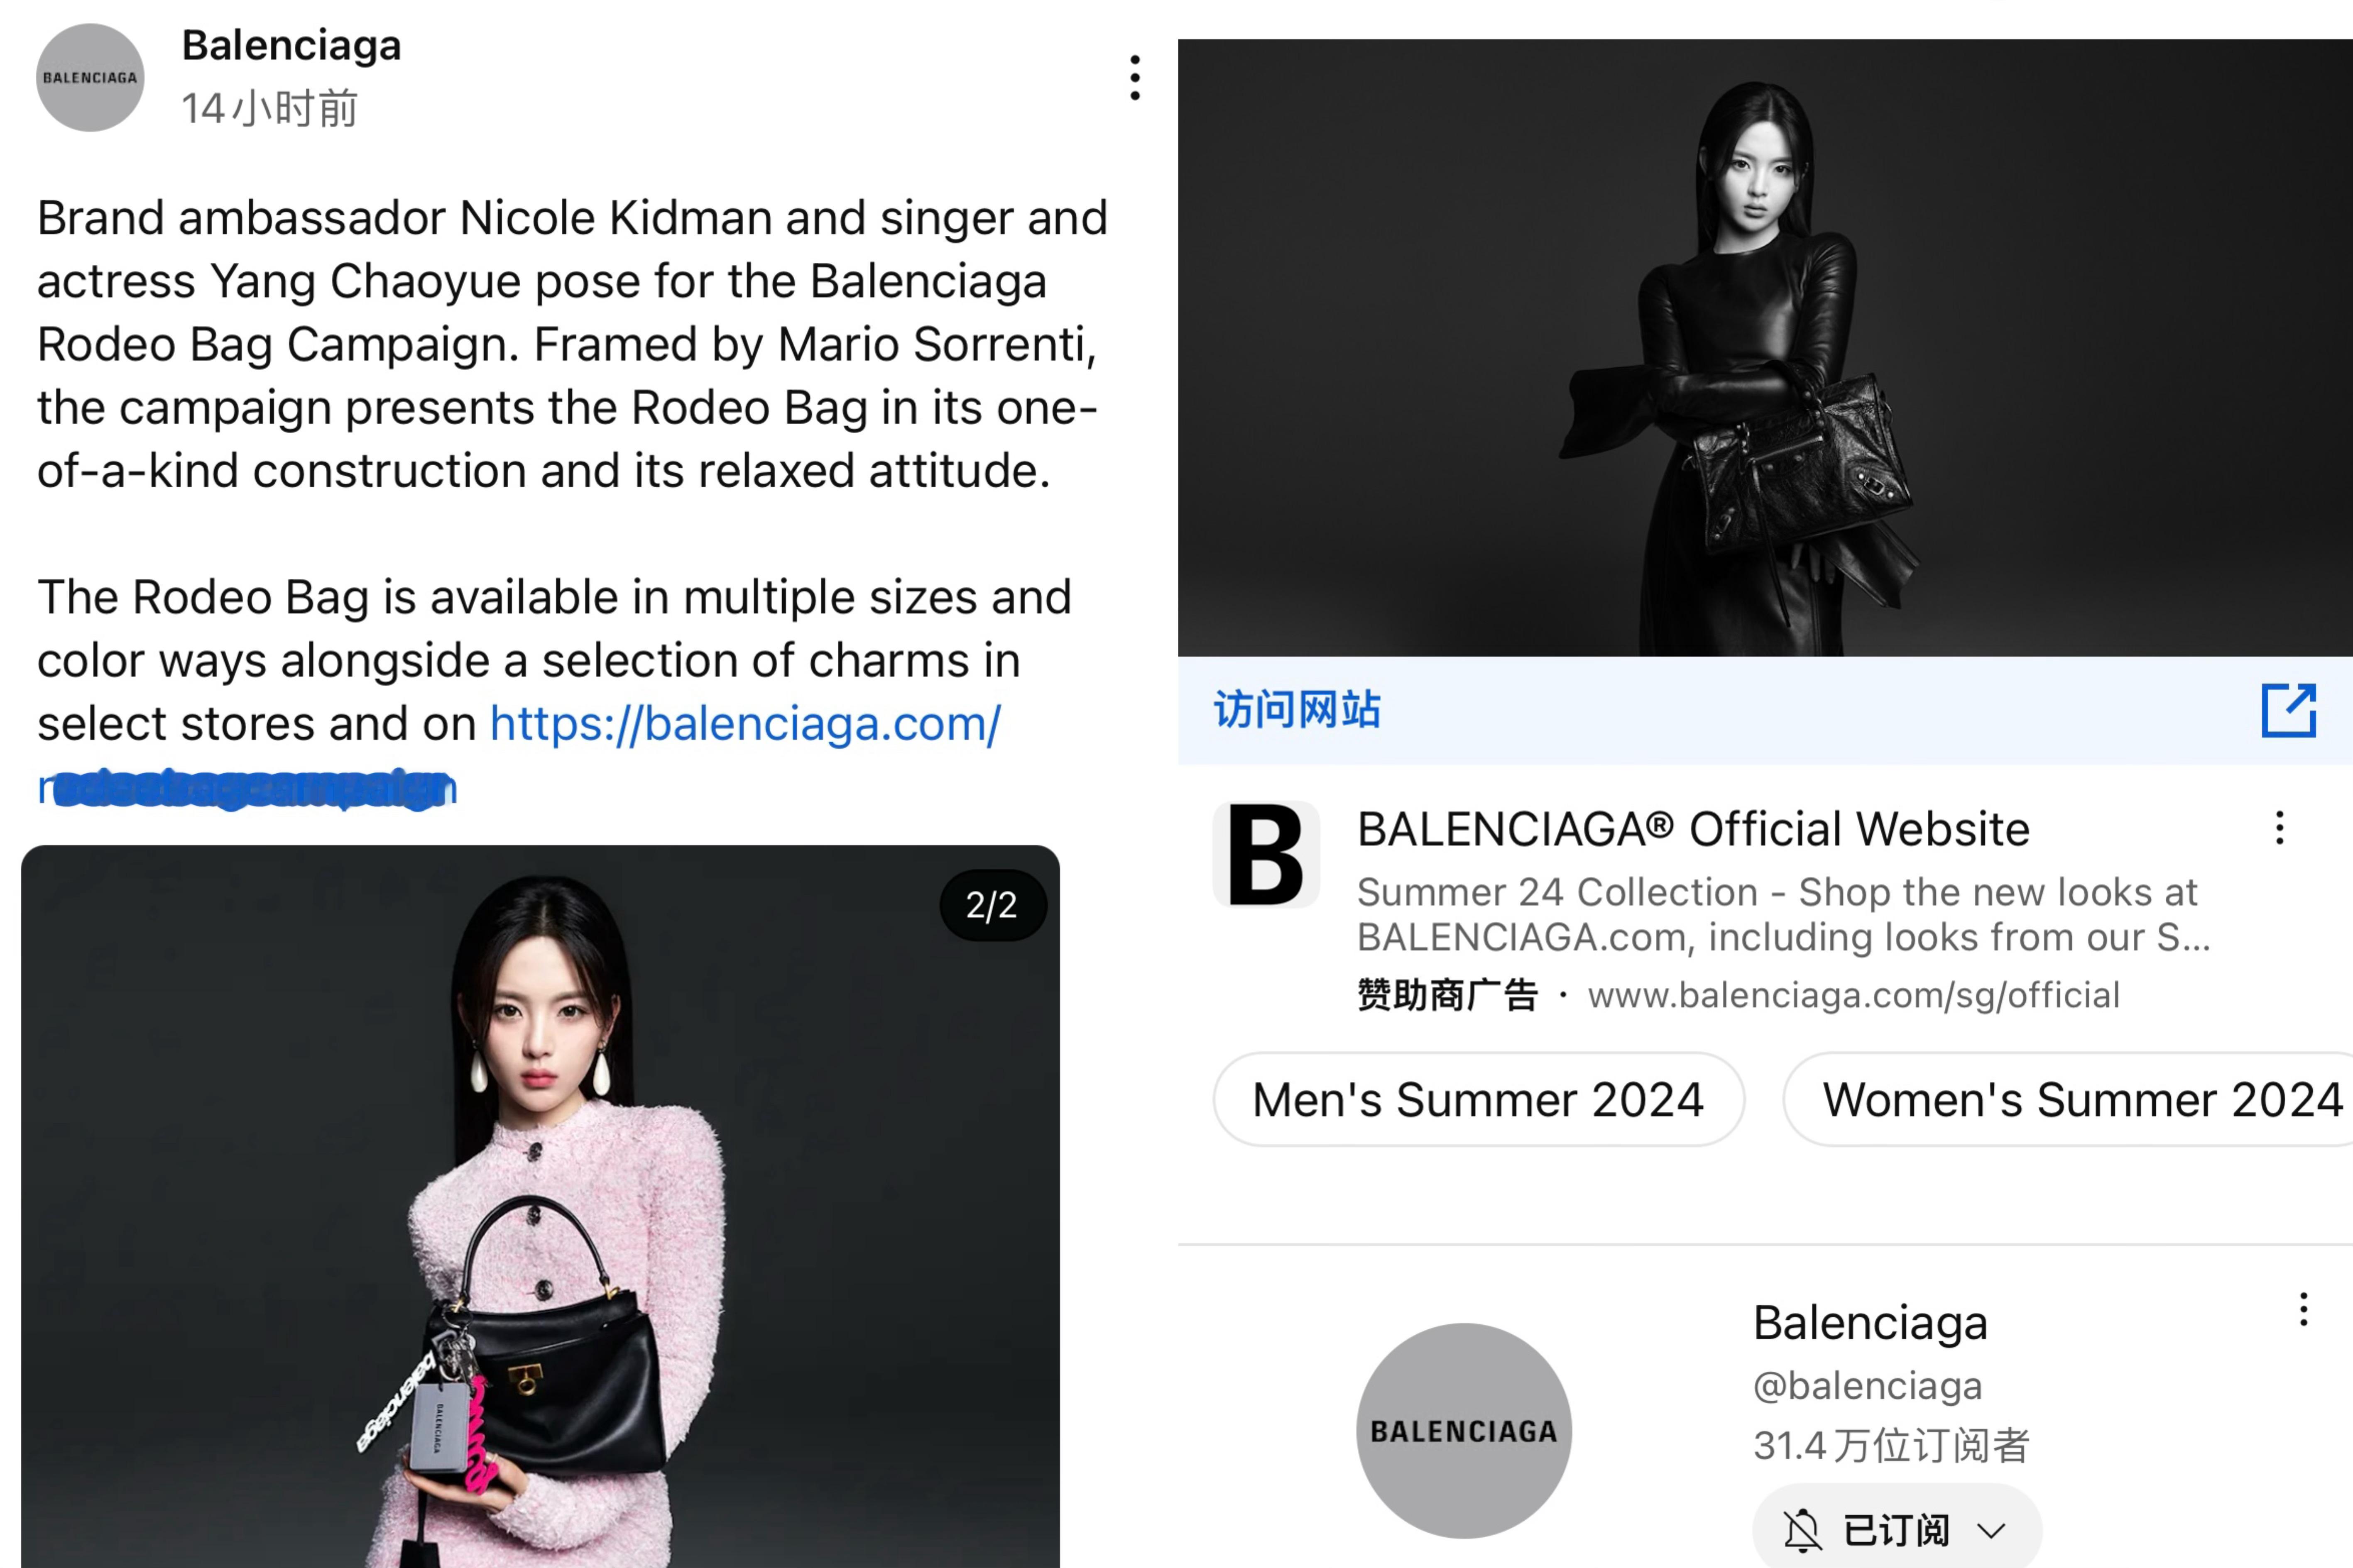The height and width of the screenshot is (1568, 2353).
Task: Open BALENCIAGA® Official Website ad title
Action: 1693,829
